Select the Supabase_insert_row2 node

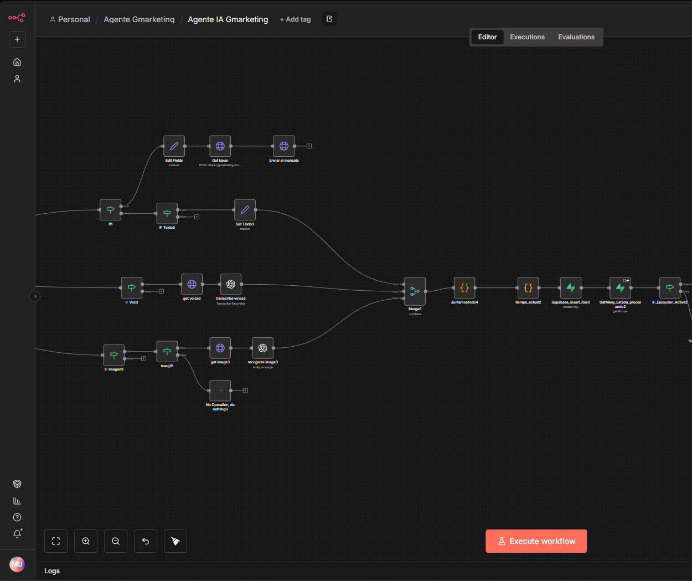coord(571,288)
